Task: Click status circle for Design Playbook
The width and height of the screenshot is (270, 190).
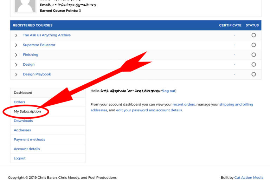Action: [x=253, y=74]
